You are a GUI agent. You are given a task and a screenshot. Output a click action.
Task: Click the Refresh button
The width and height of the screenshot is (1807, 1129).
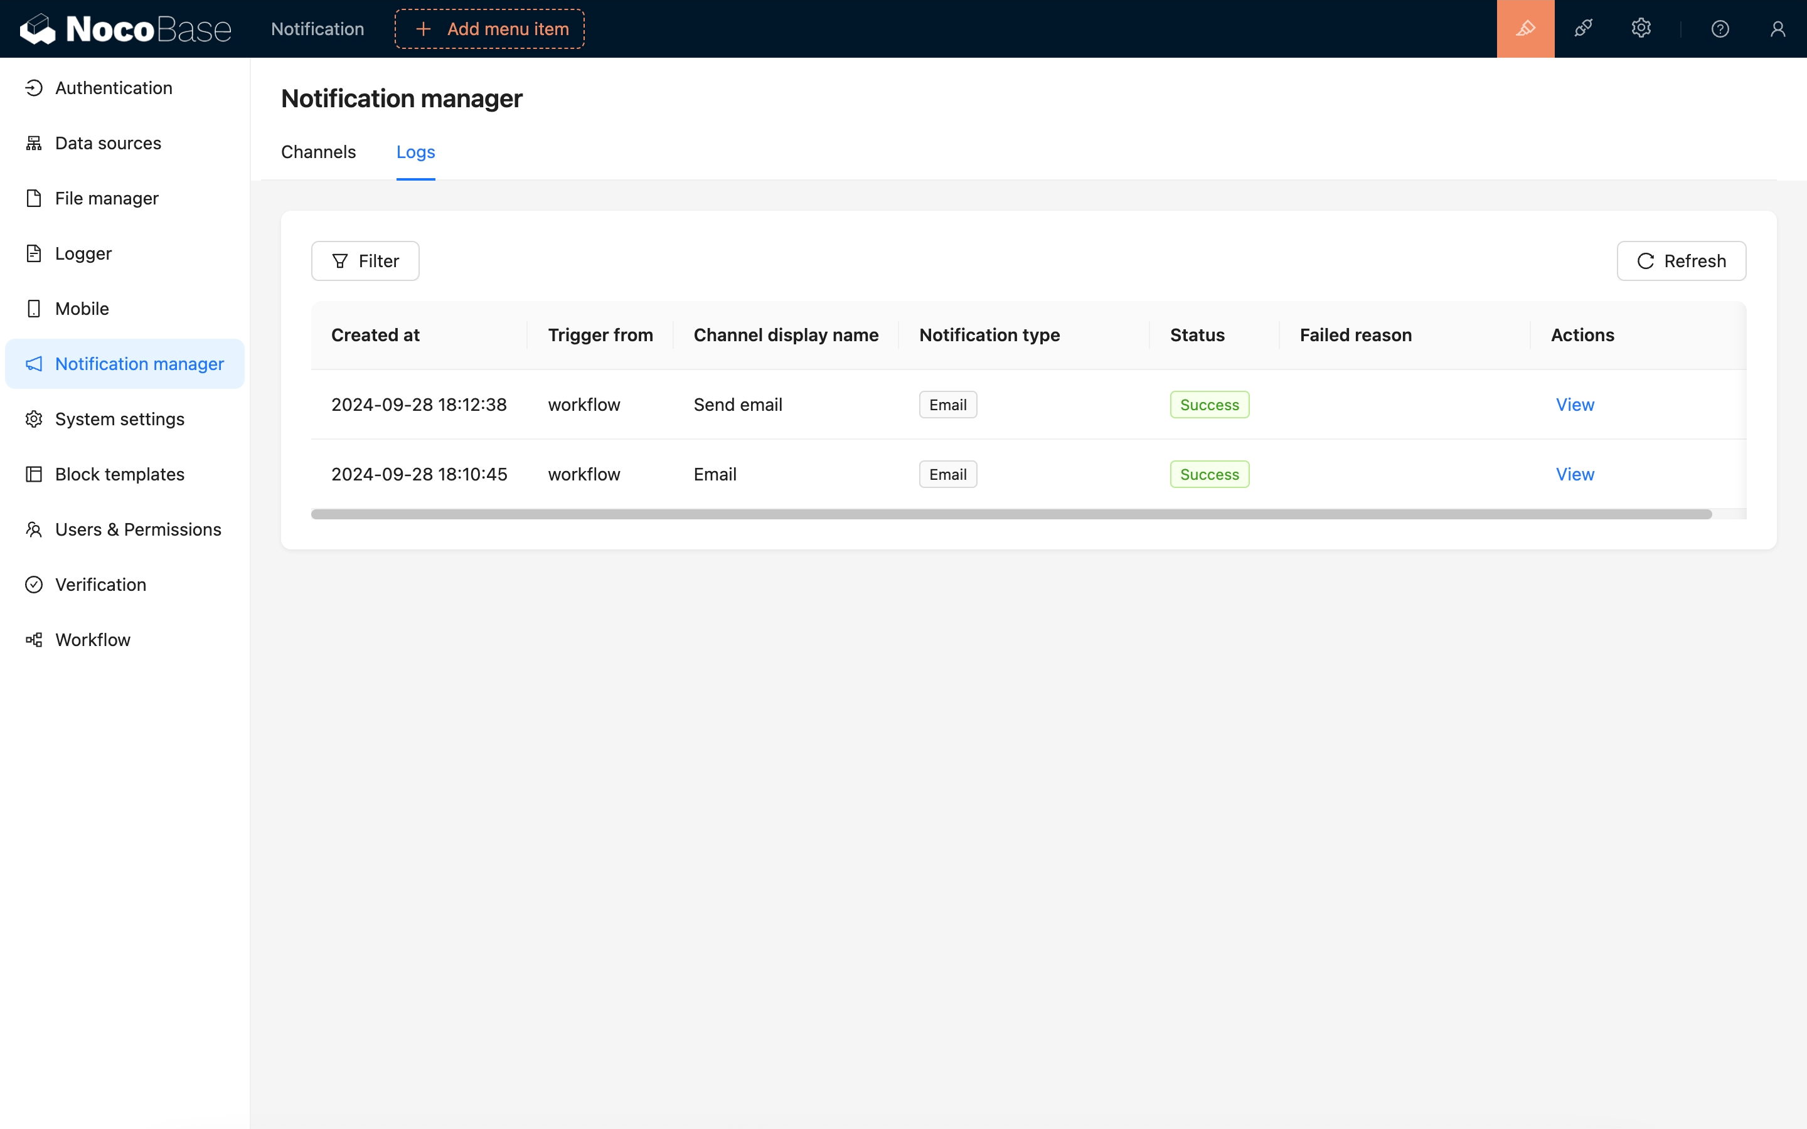1681,262
